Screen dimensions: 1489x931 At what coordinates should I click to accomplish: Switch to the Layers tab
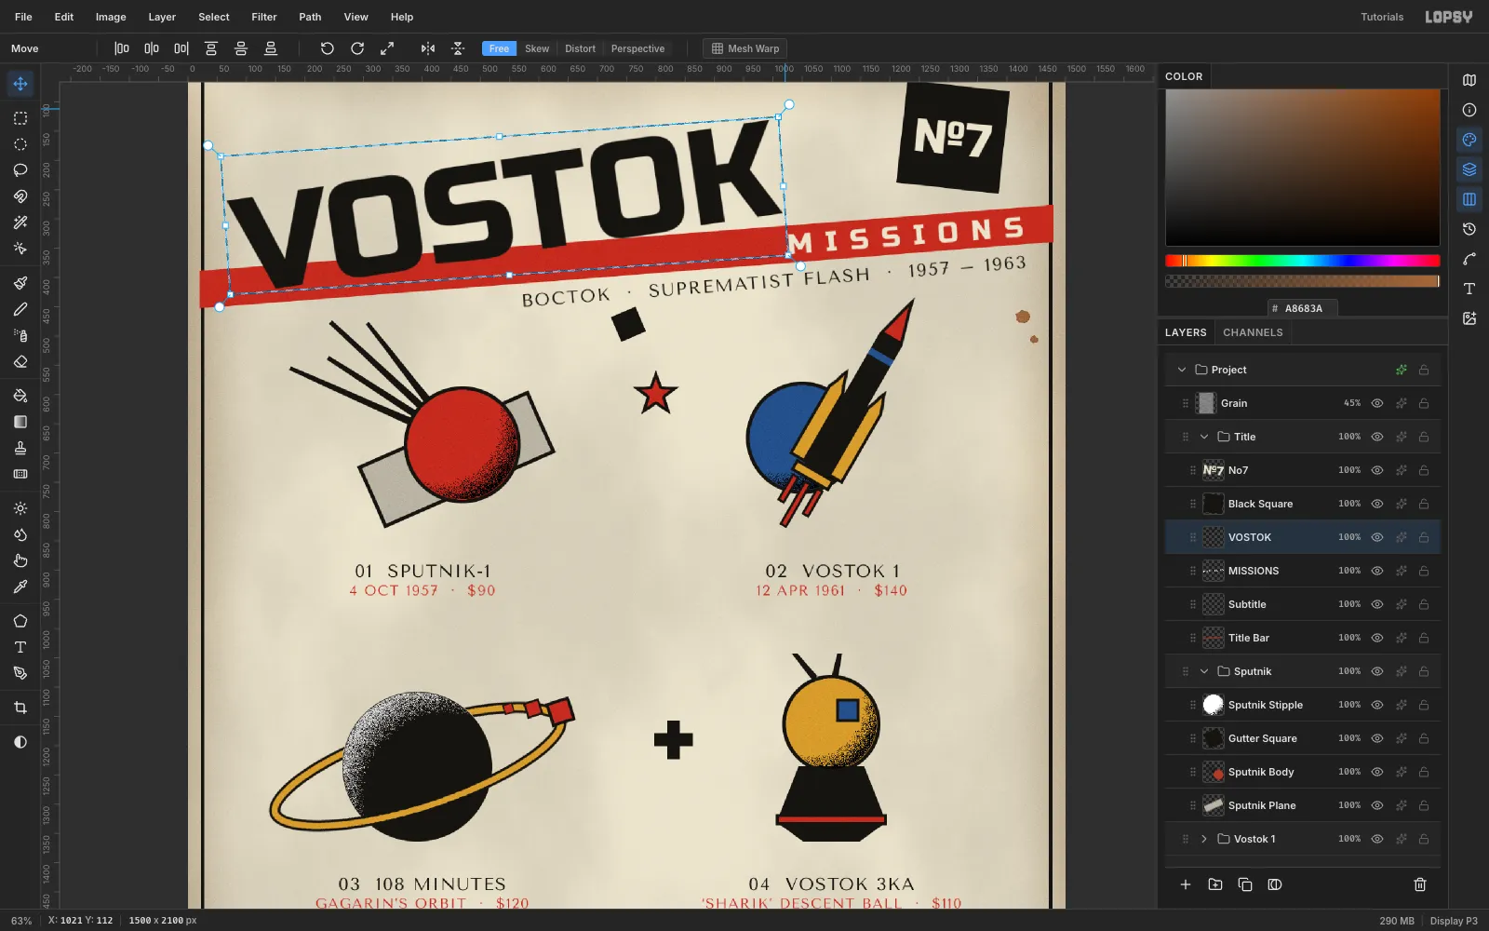(1186, 332)
